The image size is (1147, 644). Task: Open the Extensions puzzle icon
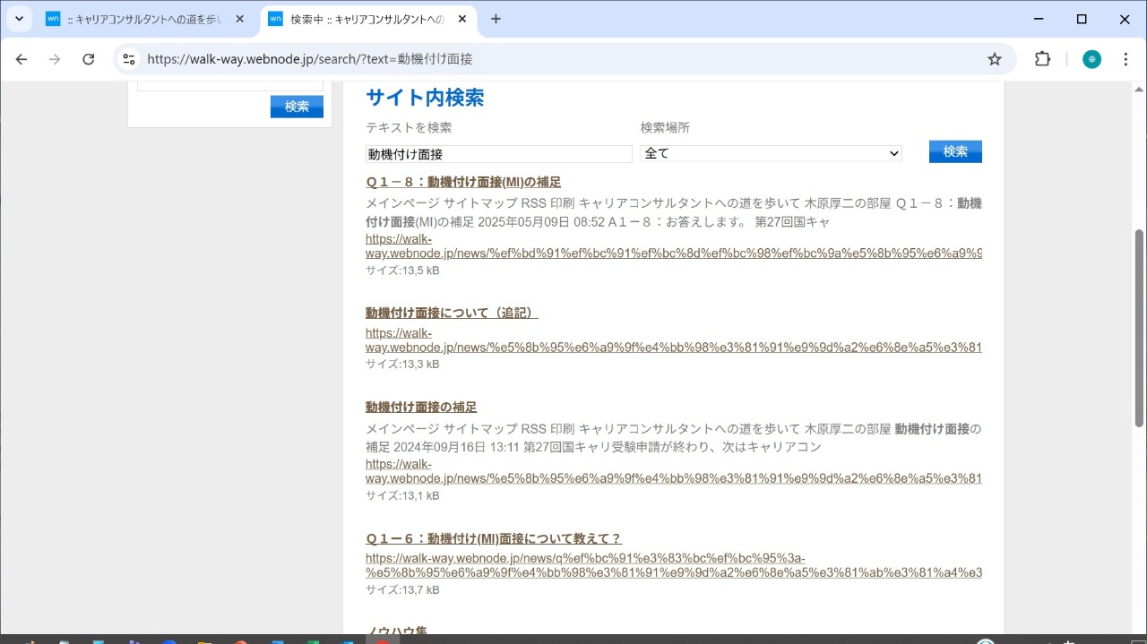tap(1042, 59)
